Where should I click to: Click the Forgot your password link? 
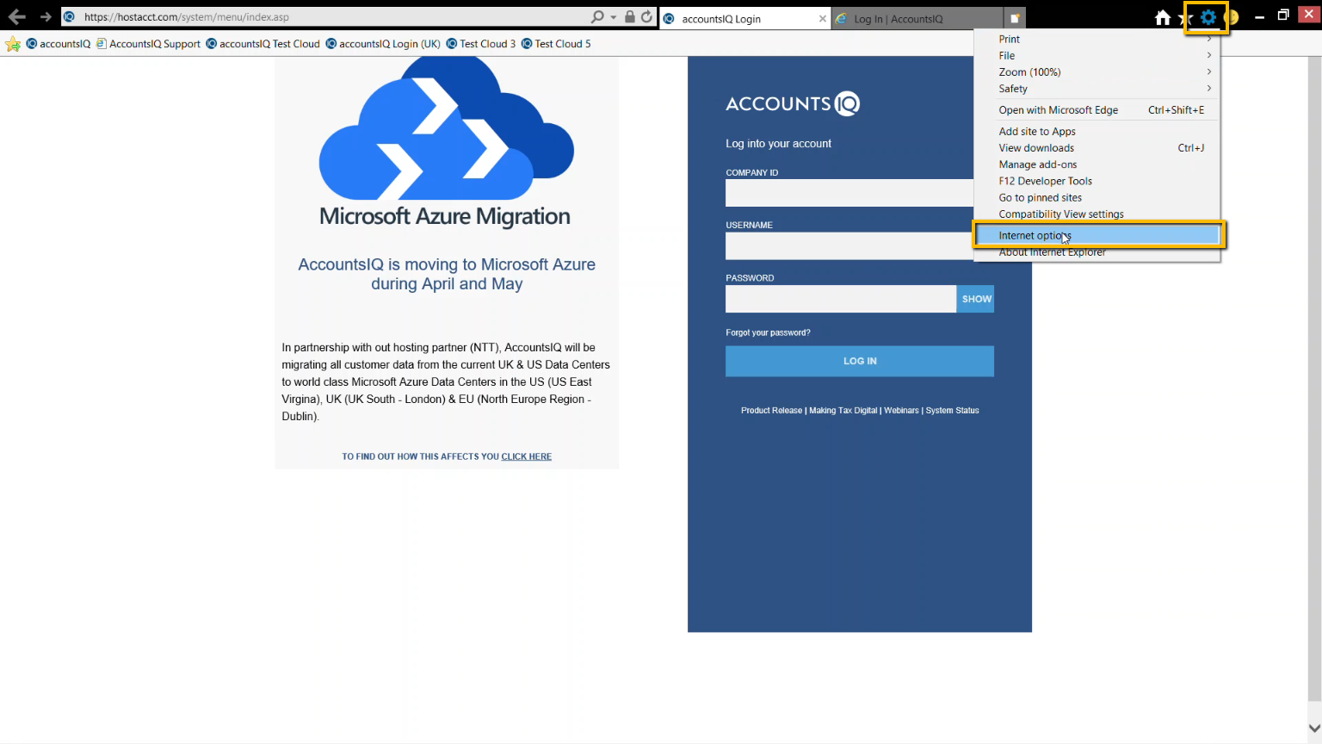pos(768,332)
